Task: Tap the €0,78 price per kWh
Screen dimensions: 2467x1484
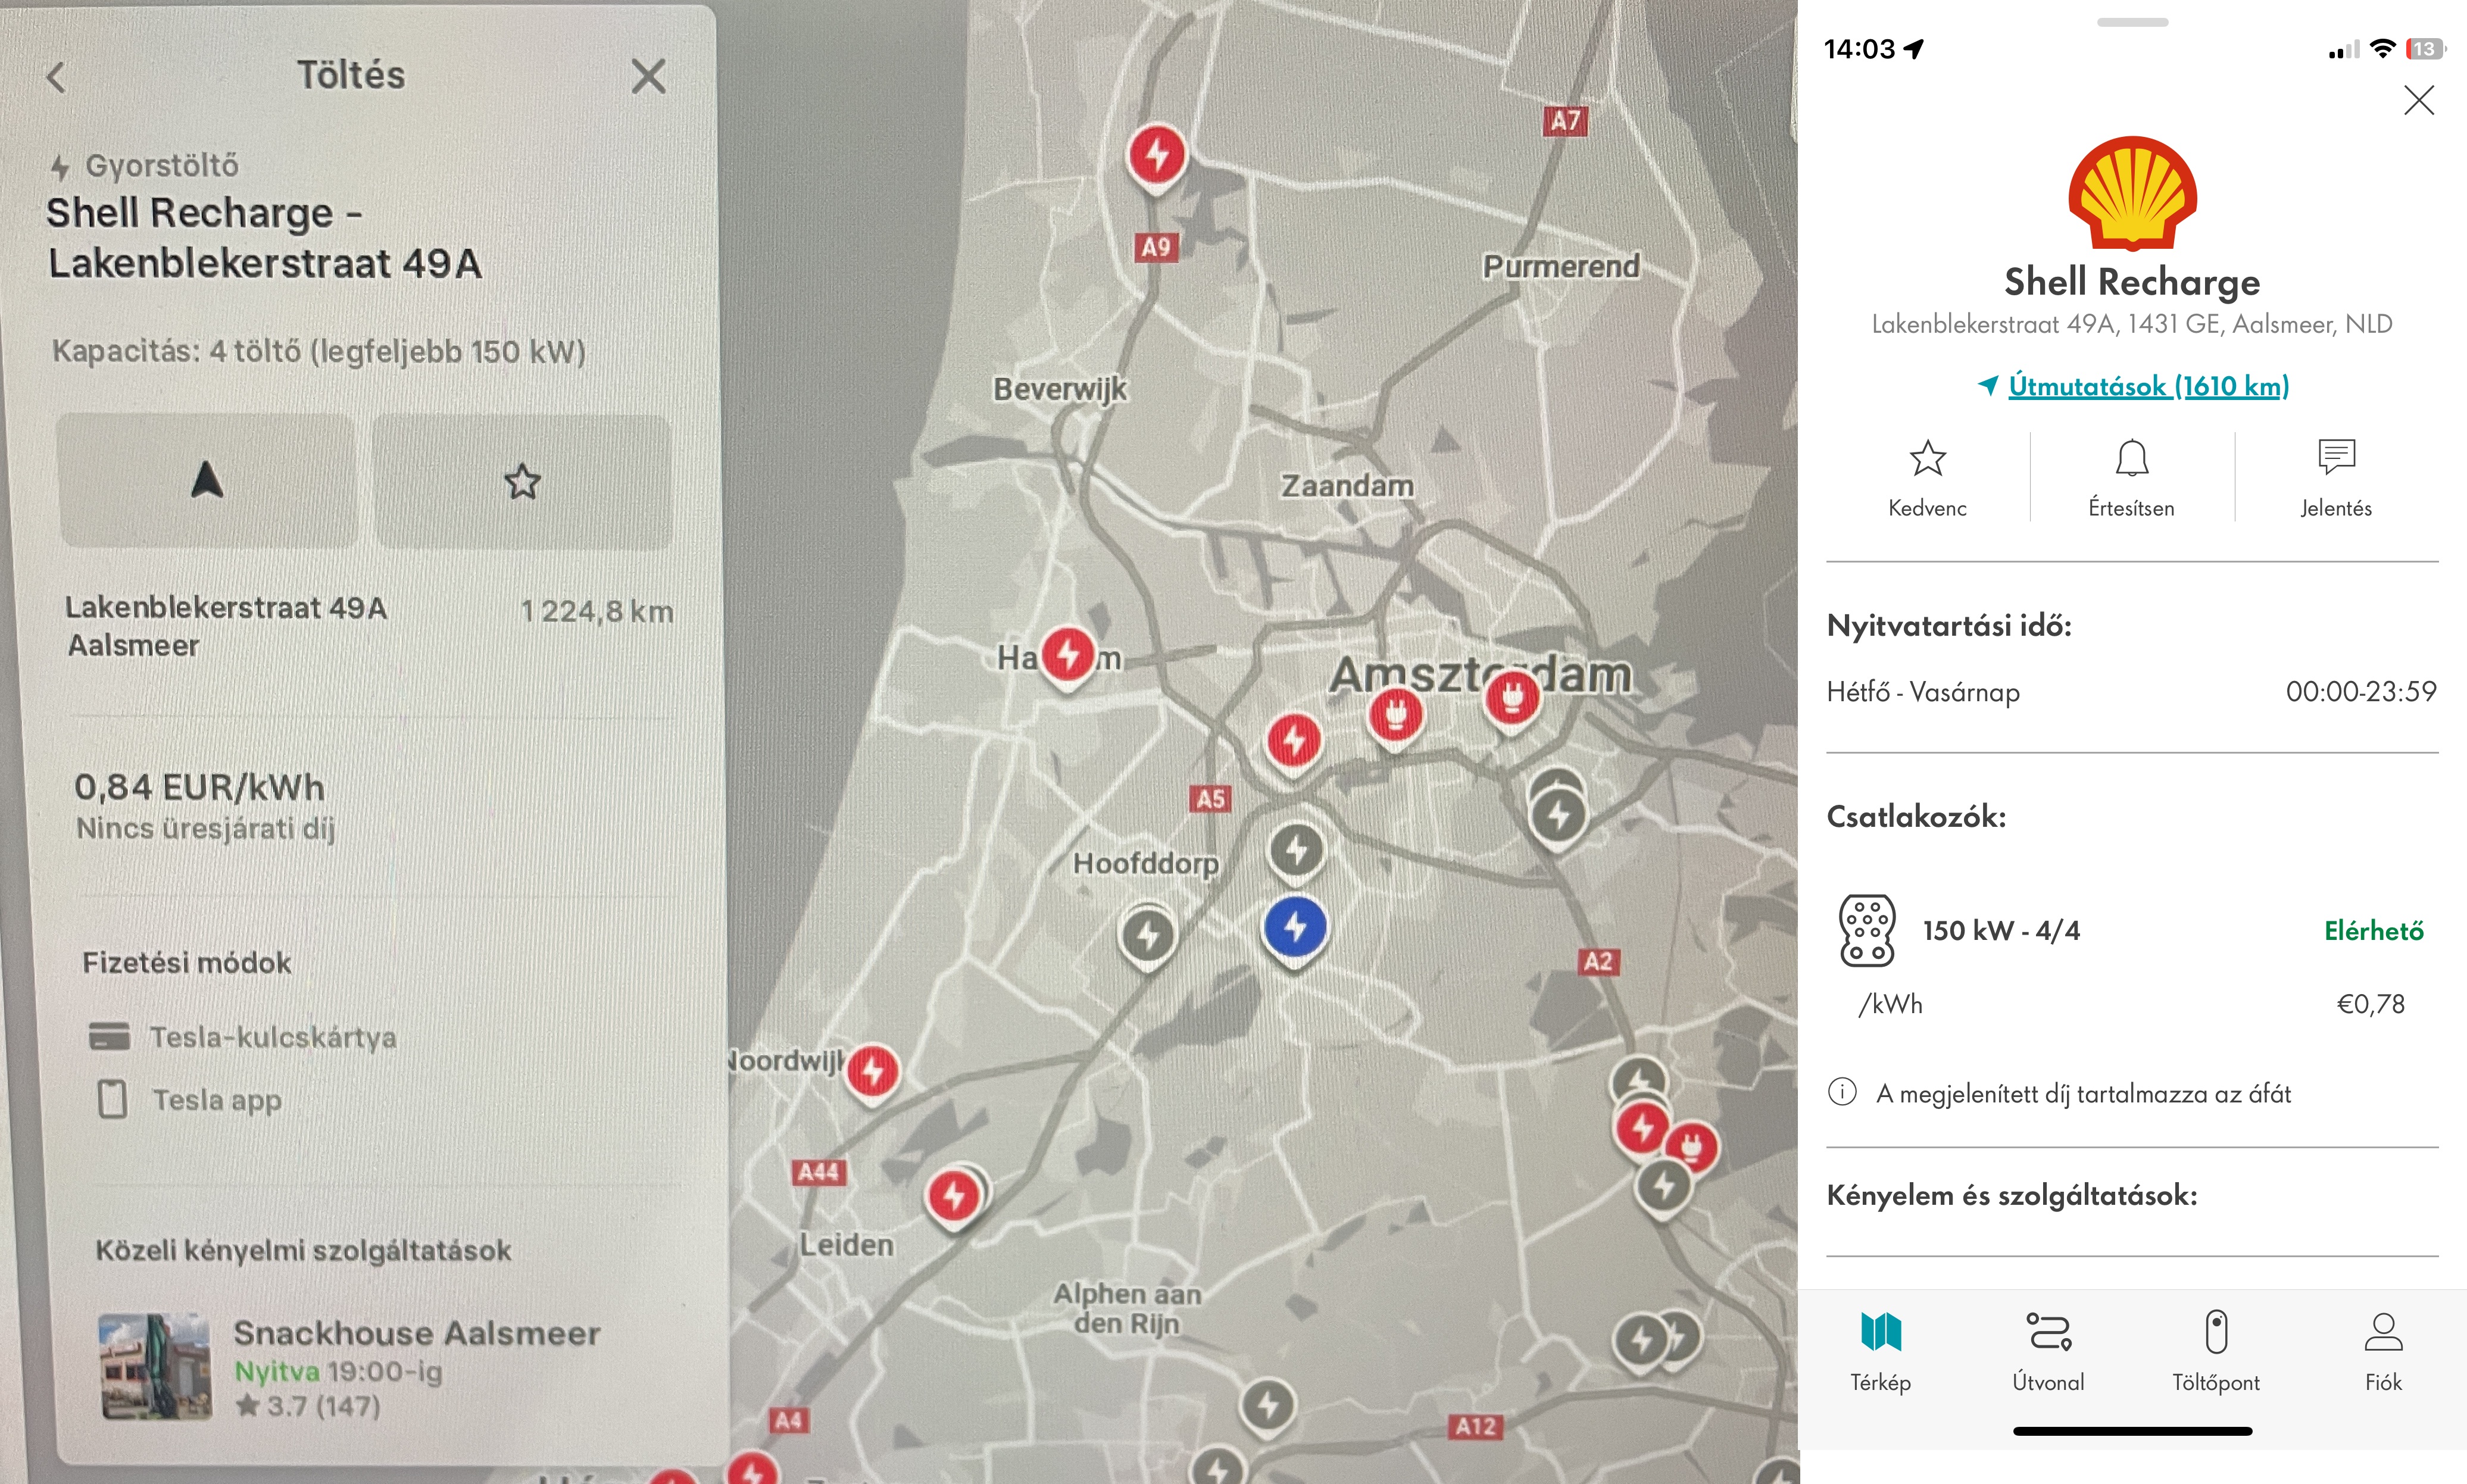Action: click(x=2370, y=1004)
